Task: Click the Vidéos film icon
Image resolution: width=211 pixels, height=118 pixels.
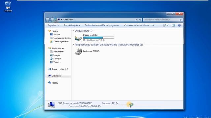Action: [x=51, y=62]
